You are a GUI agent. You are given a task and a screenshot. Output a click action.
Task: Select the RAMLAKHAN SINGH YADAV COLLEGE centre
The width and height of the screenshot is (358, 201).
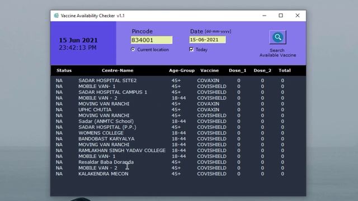click(122, 150)
